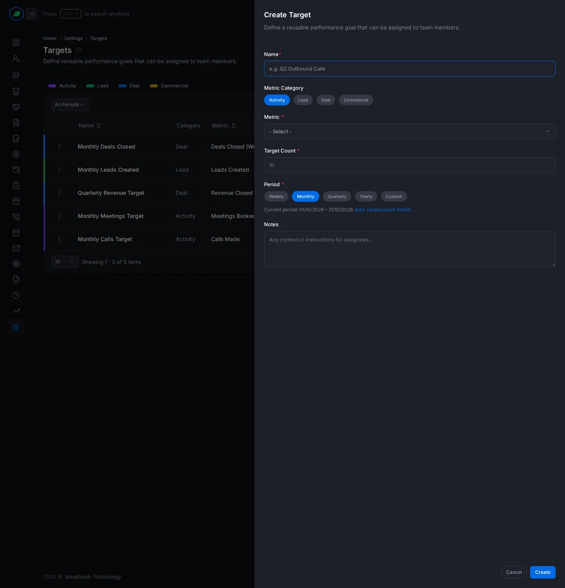The width and height of the screenshot is (565, 588).
Task: Choose the Custom period option
Action: [394, 196]
